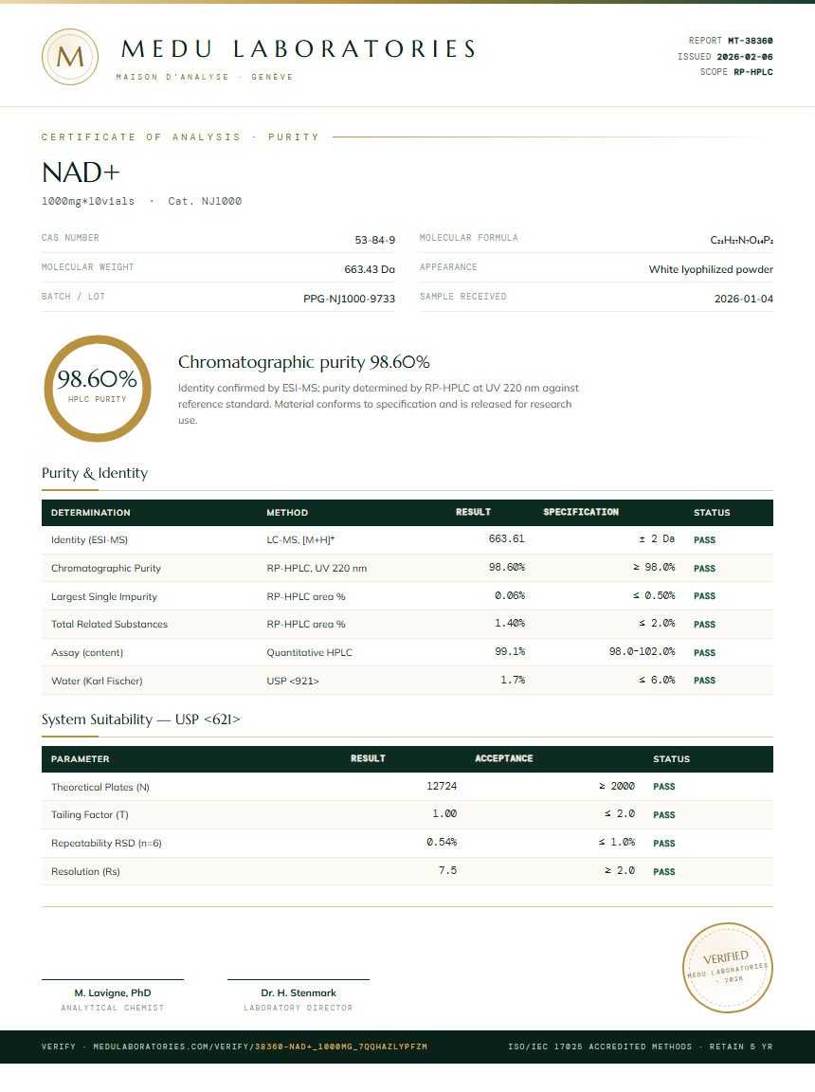Image resolution: width=815 pixels, height=1092 pixels.
Task: Select Identity (ESI-MS) row label
Action: point(89,539)
